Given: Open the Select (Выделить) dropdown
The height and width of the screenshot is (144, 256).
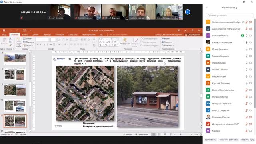Looking at the screenshot, I should (x=168, y=45).
